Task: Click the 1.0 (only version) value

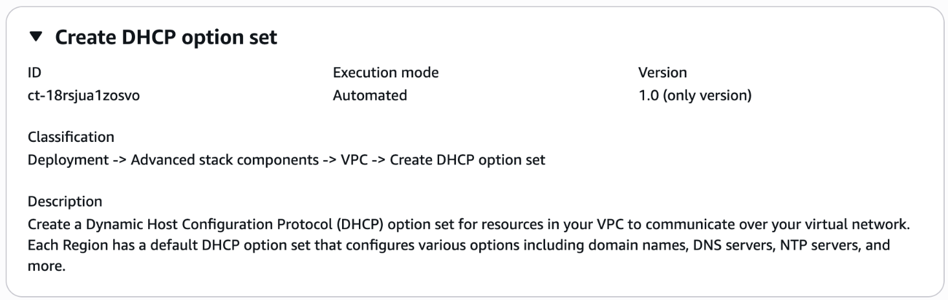Action: point(695,95)
